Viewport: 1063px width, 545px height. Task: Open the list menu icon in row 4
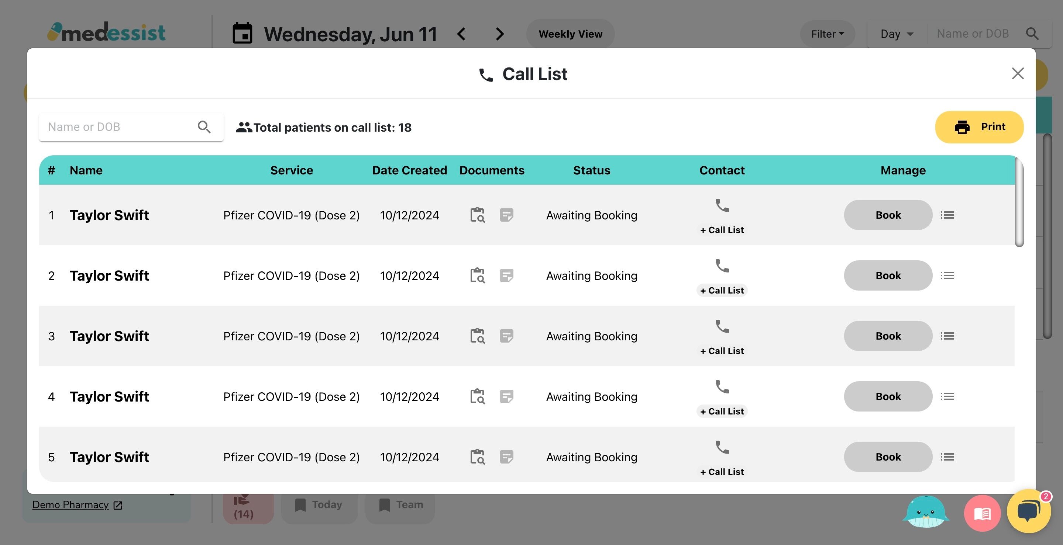947,397
